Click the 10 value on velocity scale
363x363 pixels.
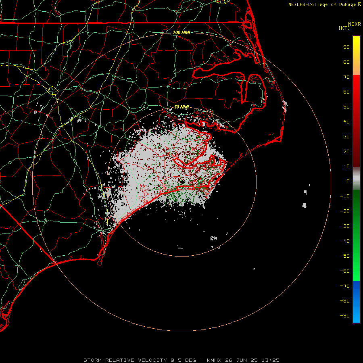coord(346,167)
